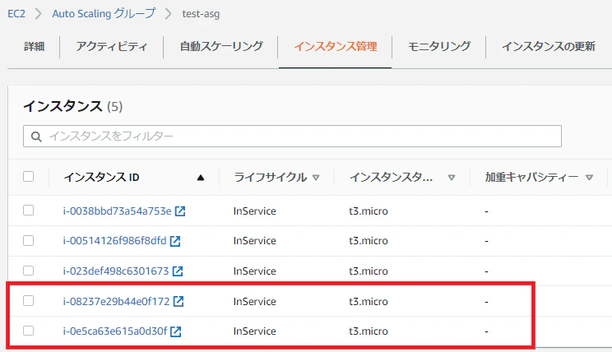This screenshot has width=612, height=352.
Task: Go to Auto Scaling グループ breadcrumb link
Action: 104,14
